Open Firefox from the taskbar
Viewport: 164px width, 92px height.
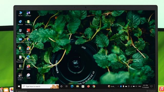[x=88, y=86]
